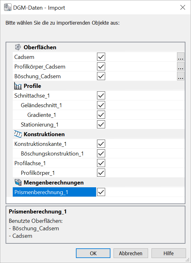Viewport: 191px width, 263px height.
Task: Click the Konstruktionen section icon
Action: click(18, 134)
